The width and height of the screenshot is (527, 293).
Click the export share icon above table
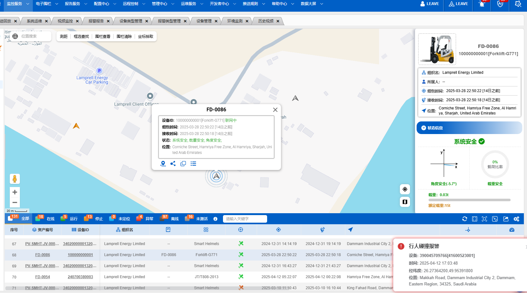tap(506, 219)
